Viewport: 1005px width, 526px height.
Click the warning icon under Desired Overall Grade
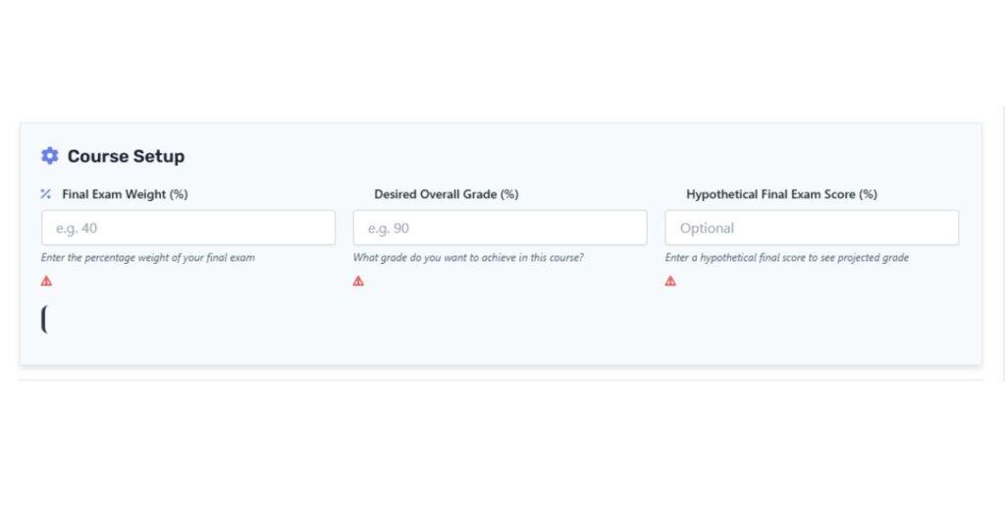click(x=358, y=281)
